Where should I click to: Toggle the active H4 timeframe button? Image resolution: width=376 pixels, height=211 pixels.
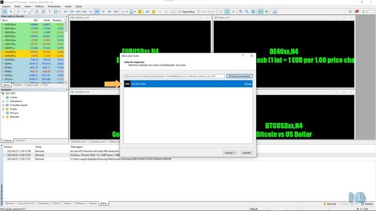point(97,12)
